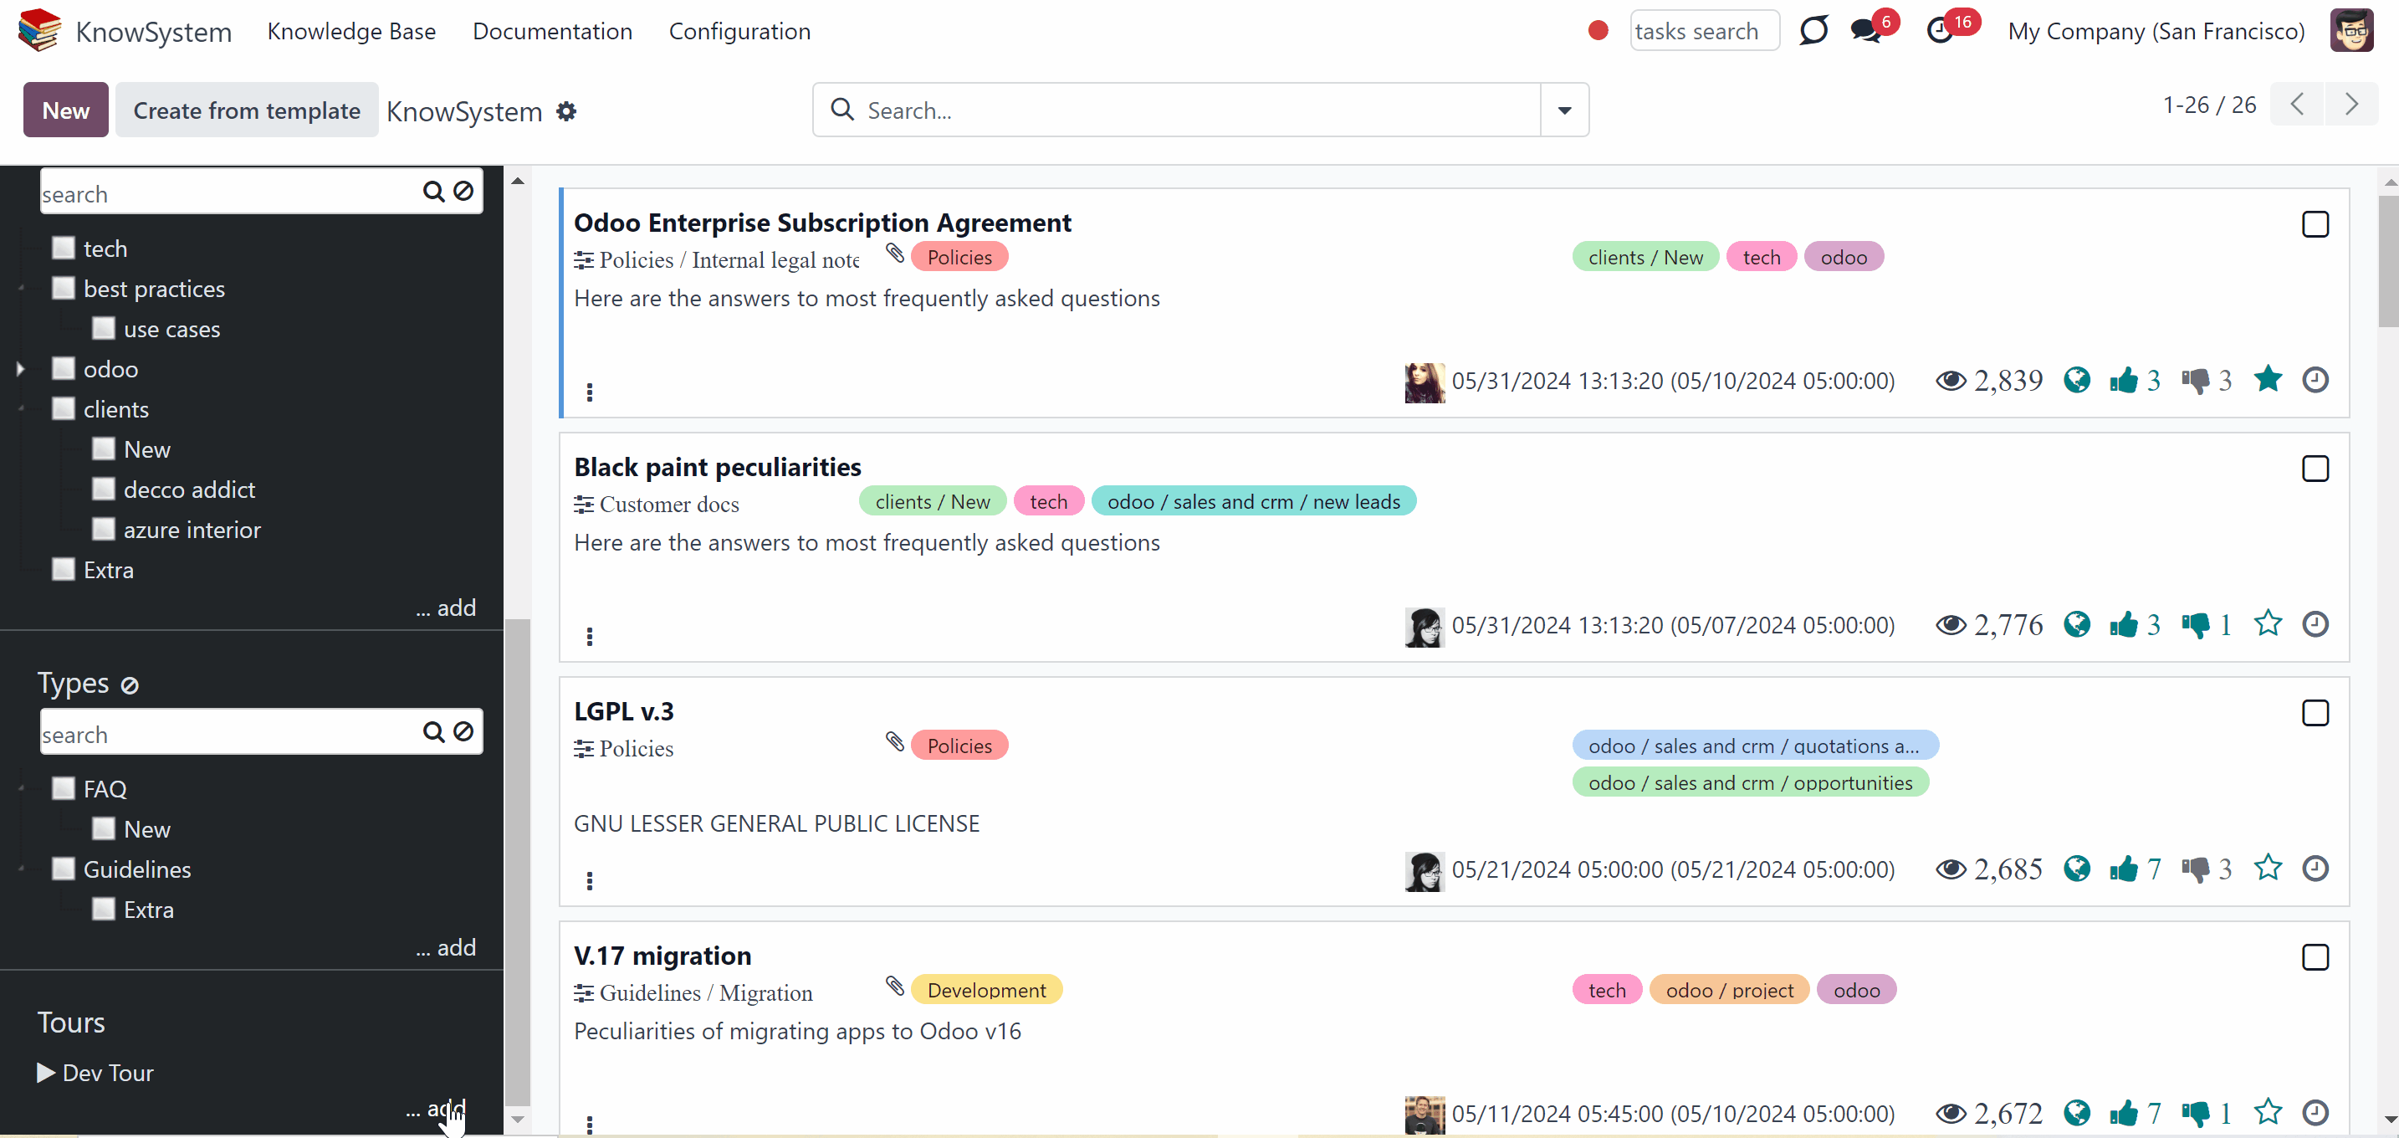Click attachment paperclip on V.17 migration
This screenshot has height=1138, width=2399.
click(895, 985)
